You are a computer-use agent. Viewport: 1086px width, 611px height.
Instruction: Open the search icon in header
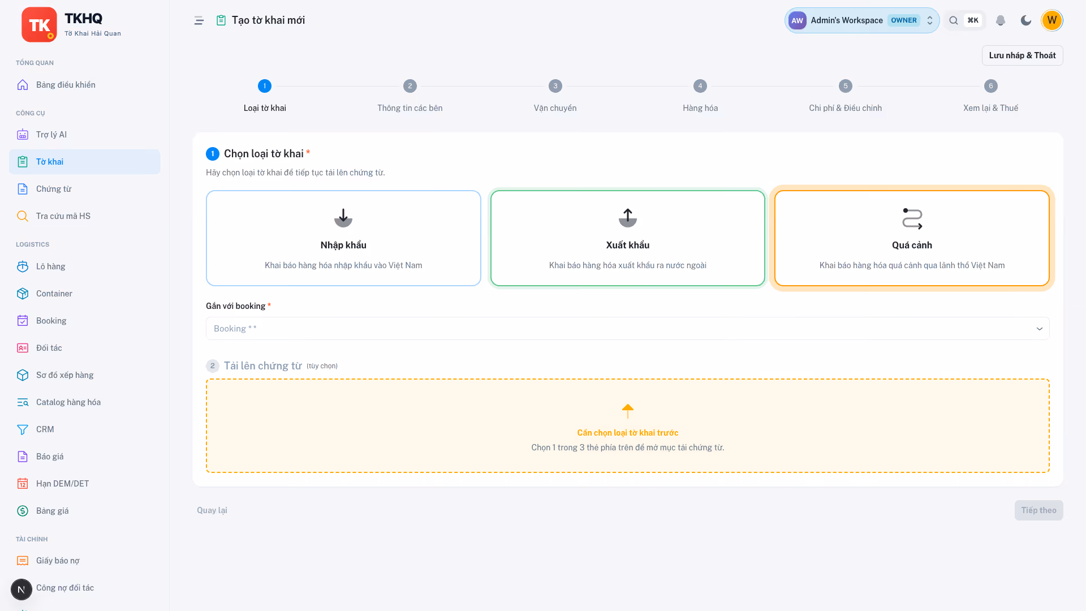pos(954,20)
